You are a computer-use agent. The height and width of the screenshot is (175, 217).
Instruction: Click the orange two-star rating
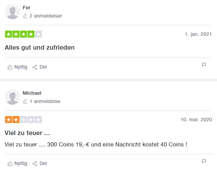pos(23,120)
